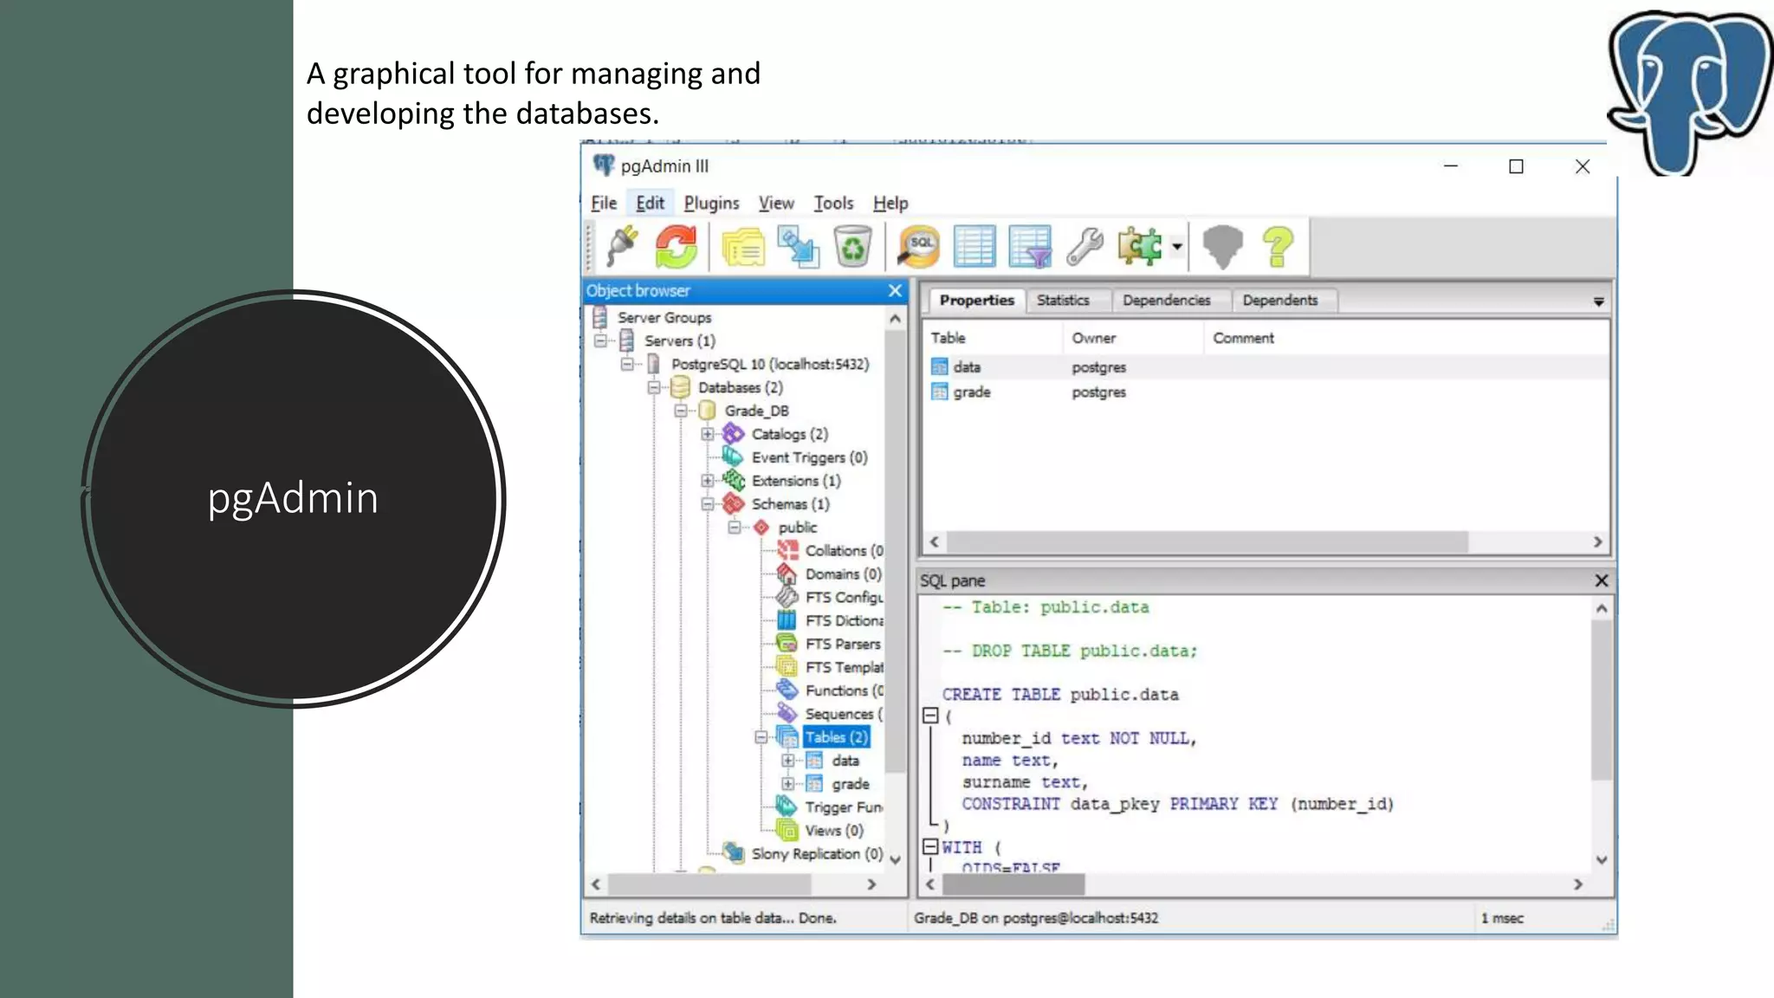The width and height of the screenshot is (1774, 998).
Task: Click the Object browser horizontal scrollbar
Action: 710,885
